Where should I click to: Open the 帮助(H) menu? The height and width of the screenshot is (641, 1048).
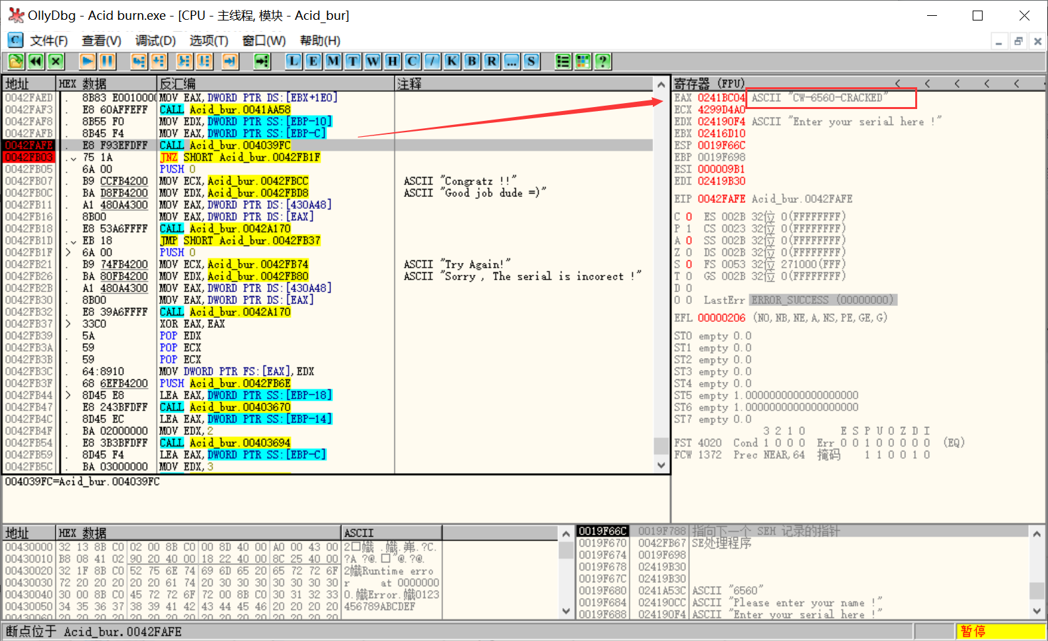point(320,41)
